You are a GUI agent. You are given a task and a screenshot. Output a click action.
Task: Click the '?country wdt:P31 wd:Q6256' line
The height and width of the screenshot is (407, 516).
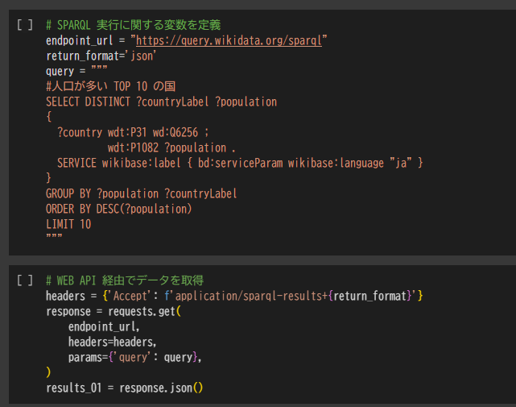tap(133, 132)
